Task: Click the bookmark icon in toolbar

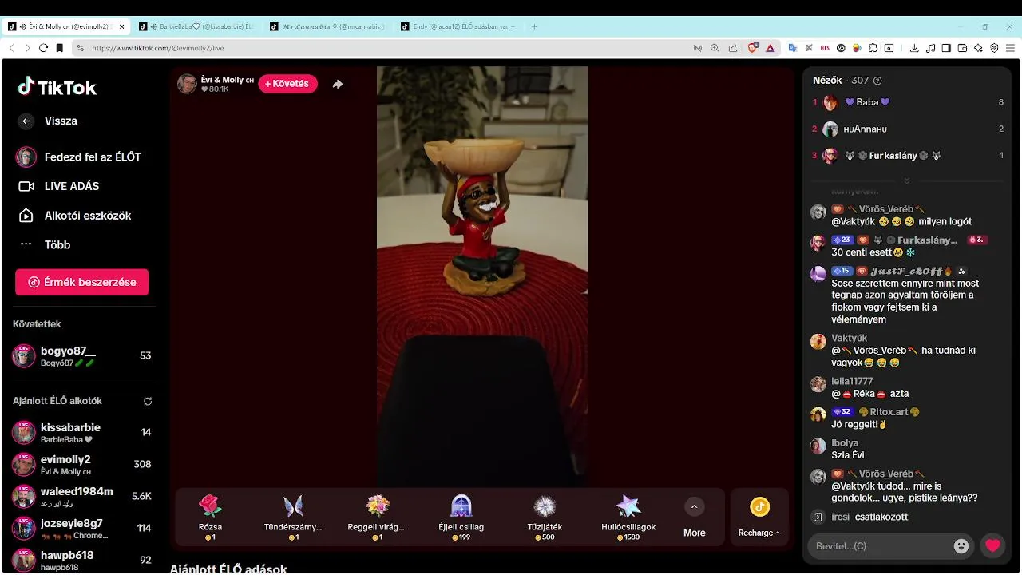Action: [x=59, y=48]
